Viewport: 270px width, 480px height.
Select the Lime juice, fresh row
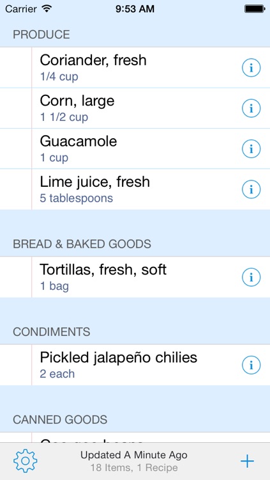click(x=135, y=189)
